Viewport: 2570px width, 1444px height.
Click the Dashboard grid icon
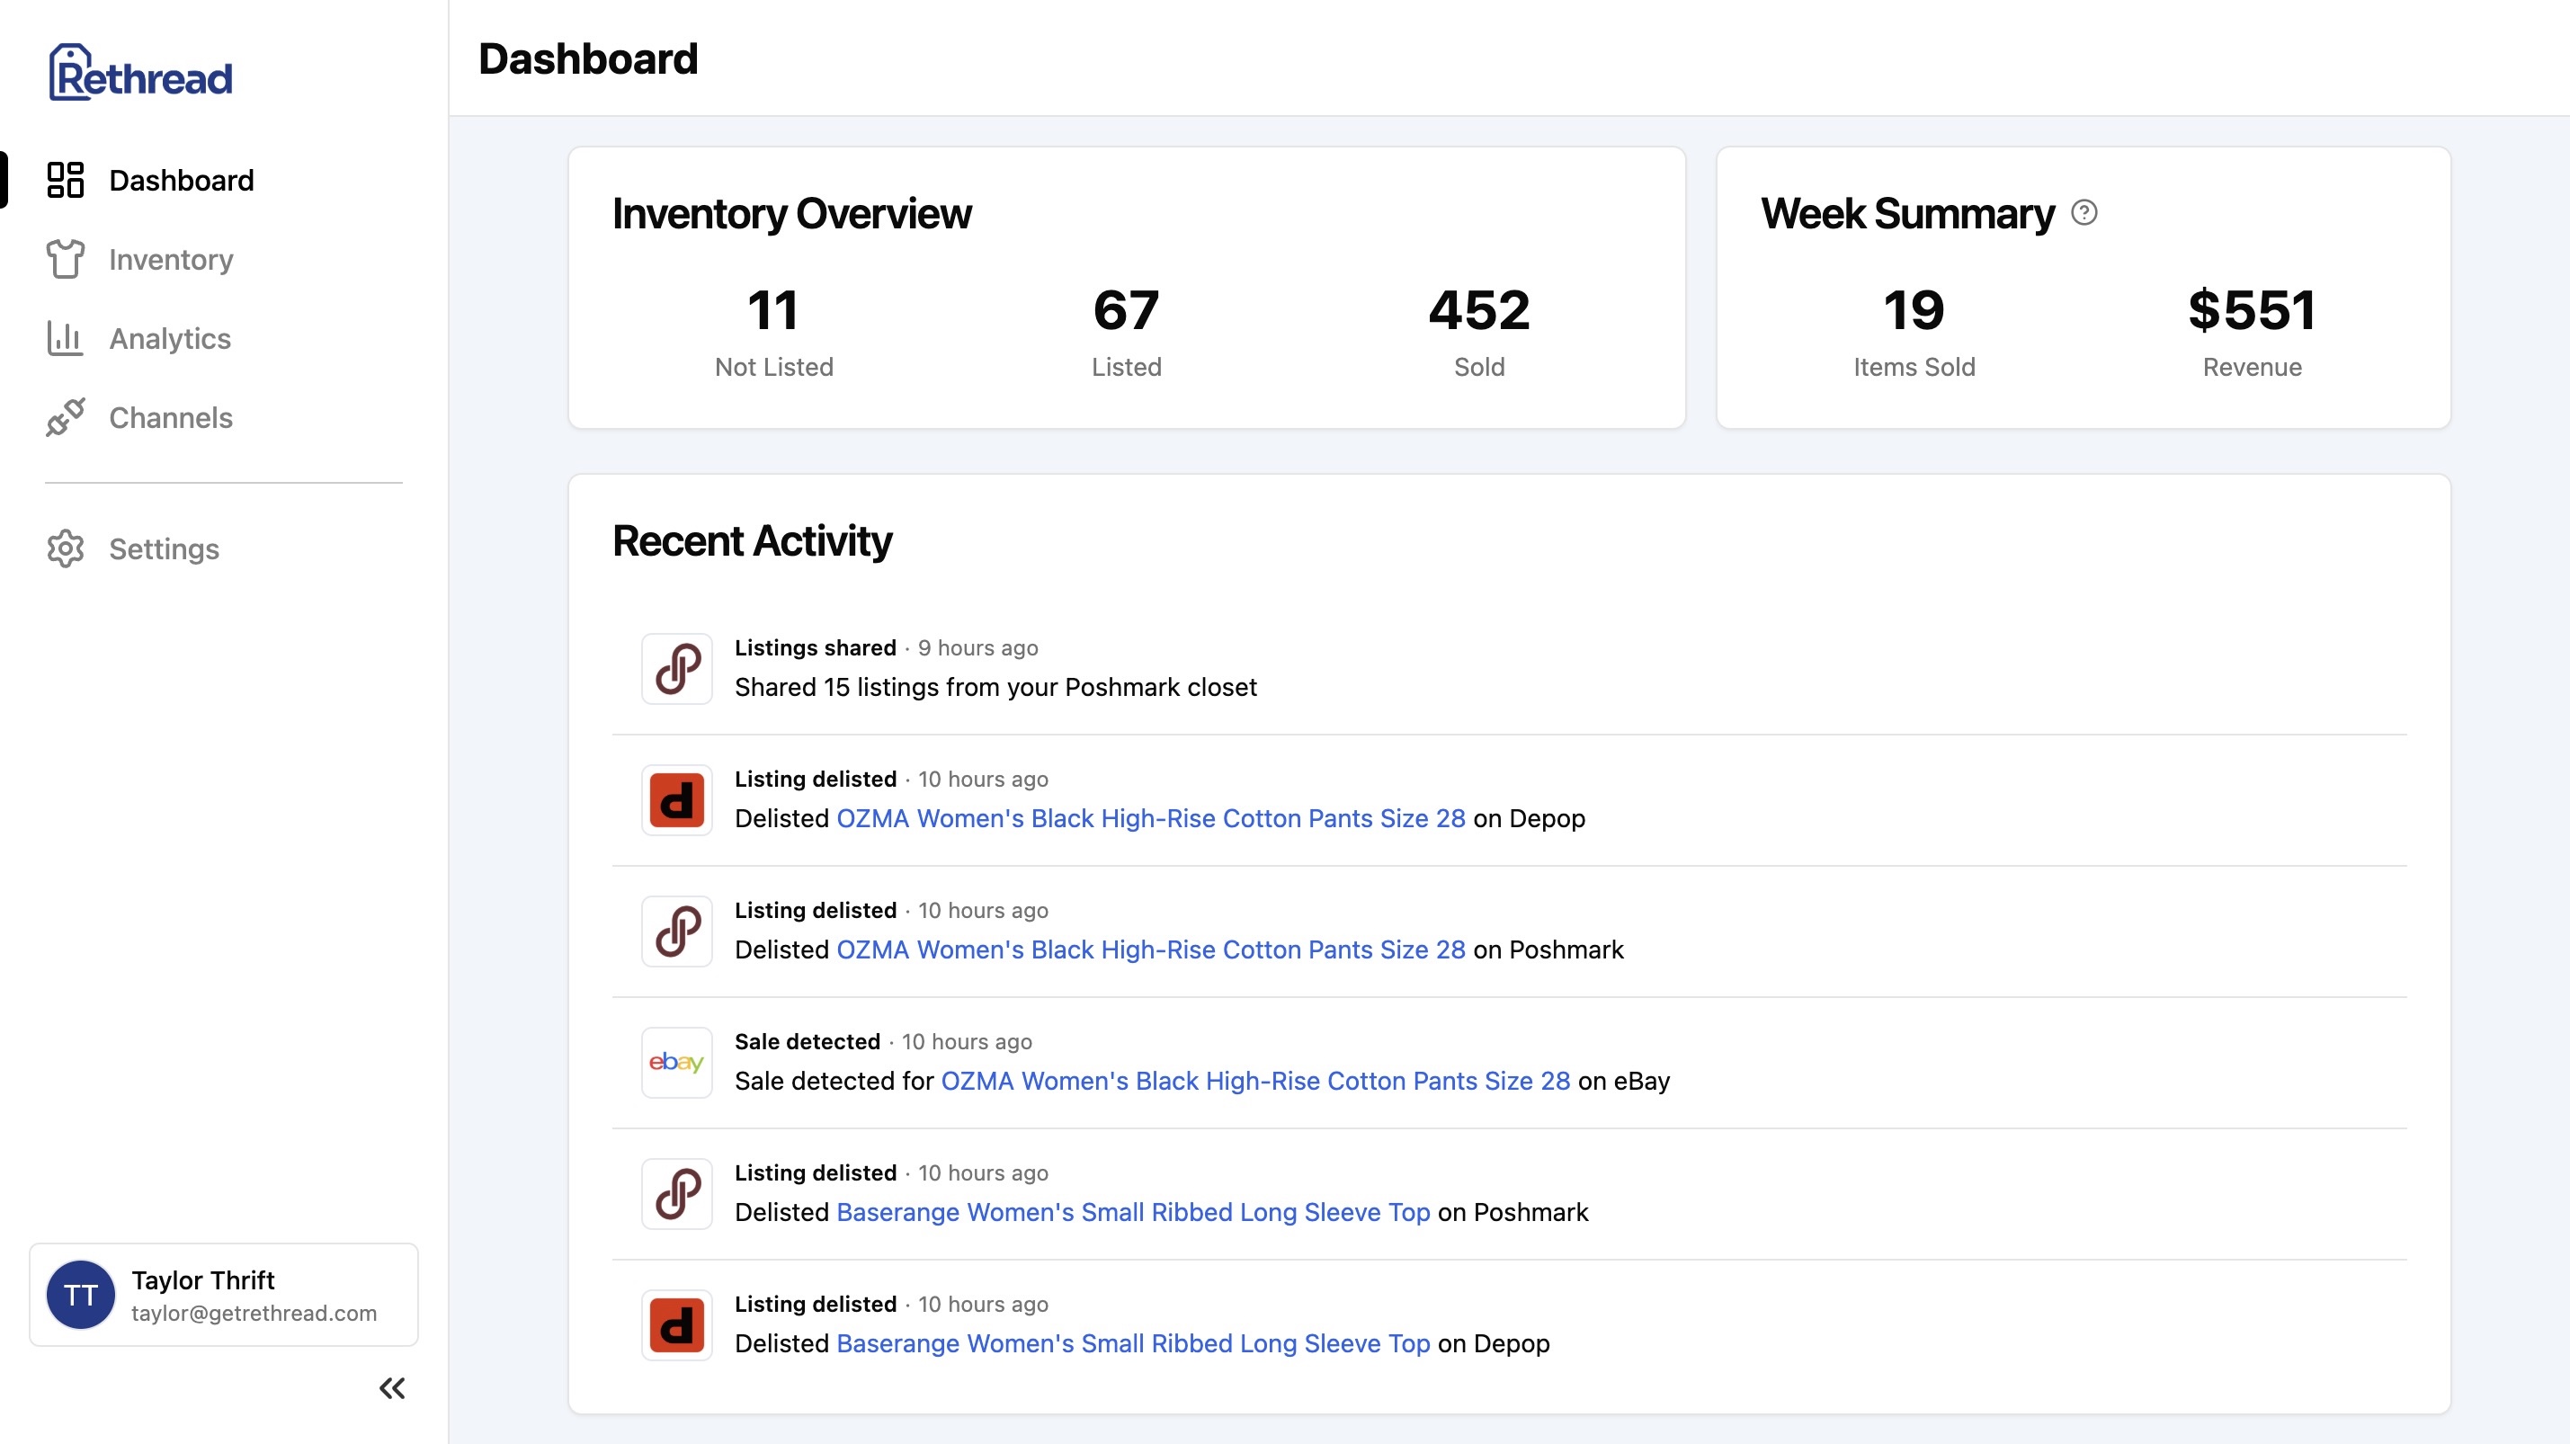coord(65,180)
